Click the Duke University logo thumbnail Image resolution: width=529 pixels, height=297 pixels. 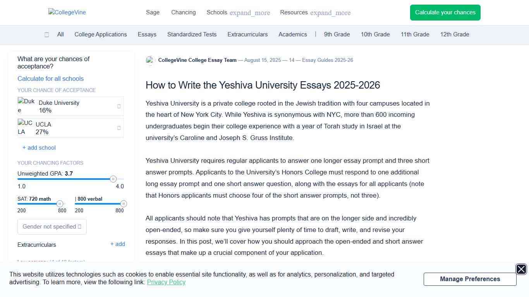click(26, 105)
